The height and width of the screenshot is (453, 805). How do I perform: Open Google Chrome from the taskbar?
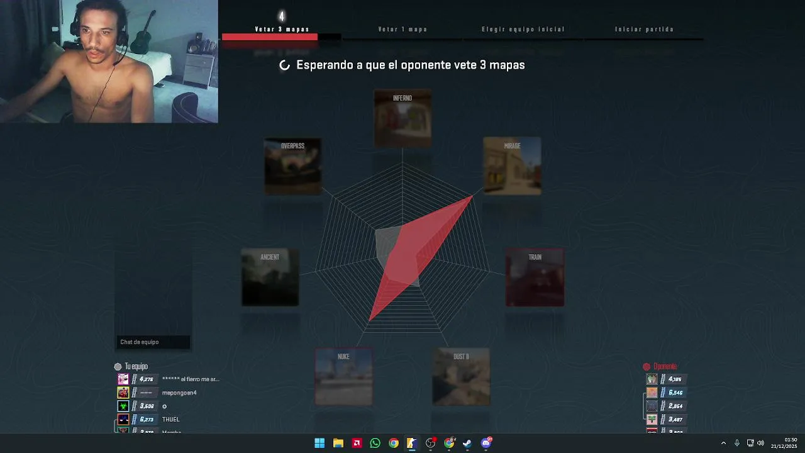coord(394,443)
